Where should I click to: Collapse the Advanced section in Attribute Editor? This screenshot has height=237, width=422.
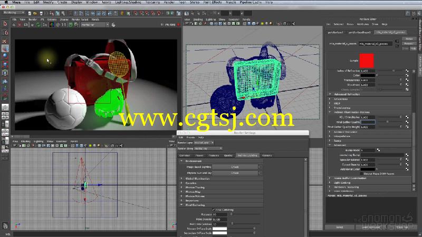click(x=330, y=145)
